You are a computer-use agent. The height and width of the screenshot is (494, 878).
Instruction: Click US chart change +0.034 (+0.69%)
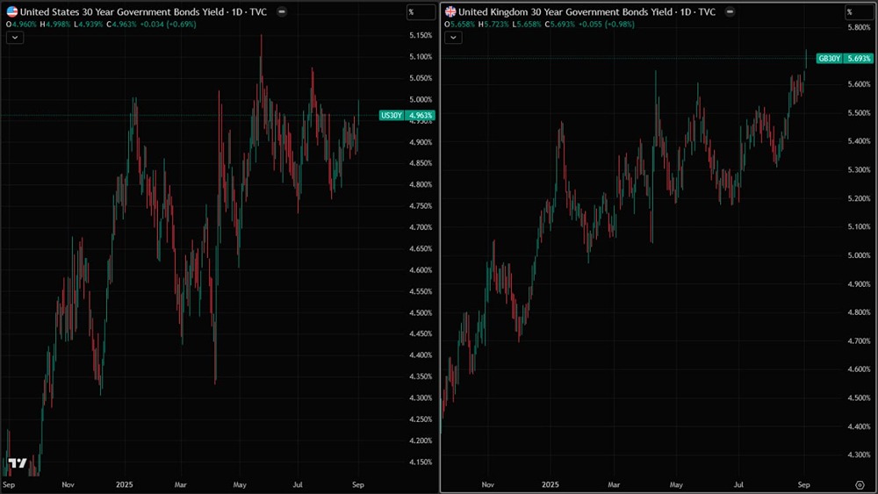click(x=168, y=25)
